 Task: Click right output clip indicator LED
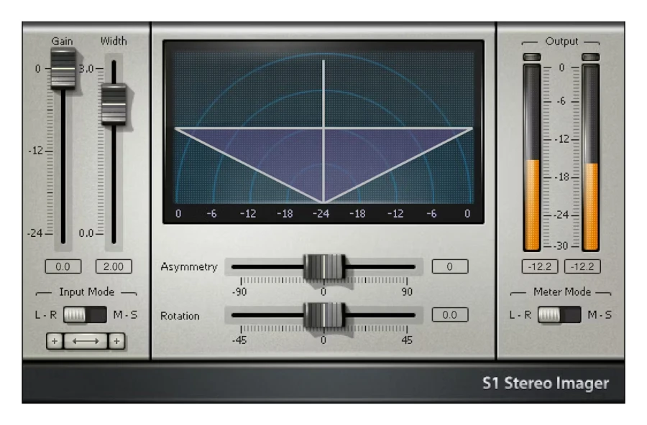click(590, 57)
